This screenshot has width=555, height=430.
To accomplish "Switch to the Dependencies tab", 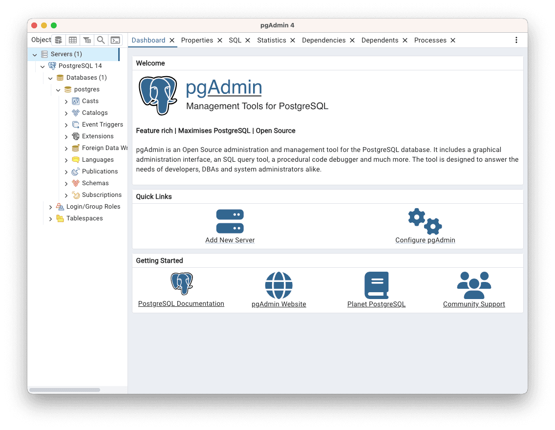I will coord(323,41).
